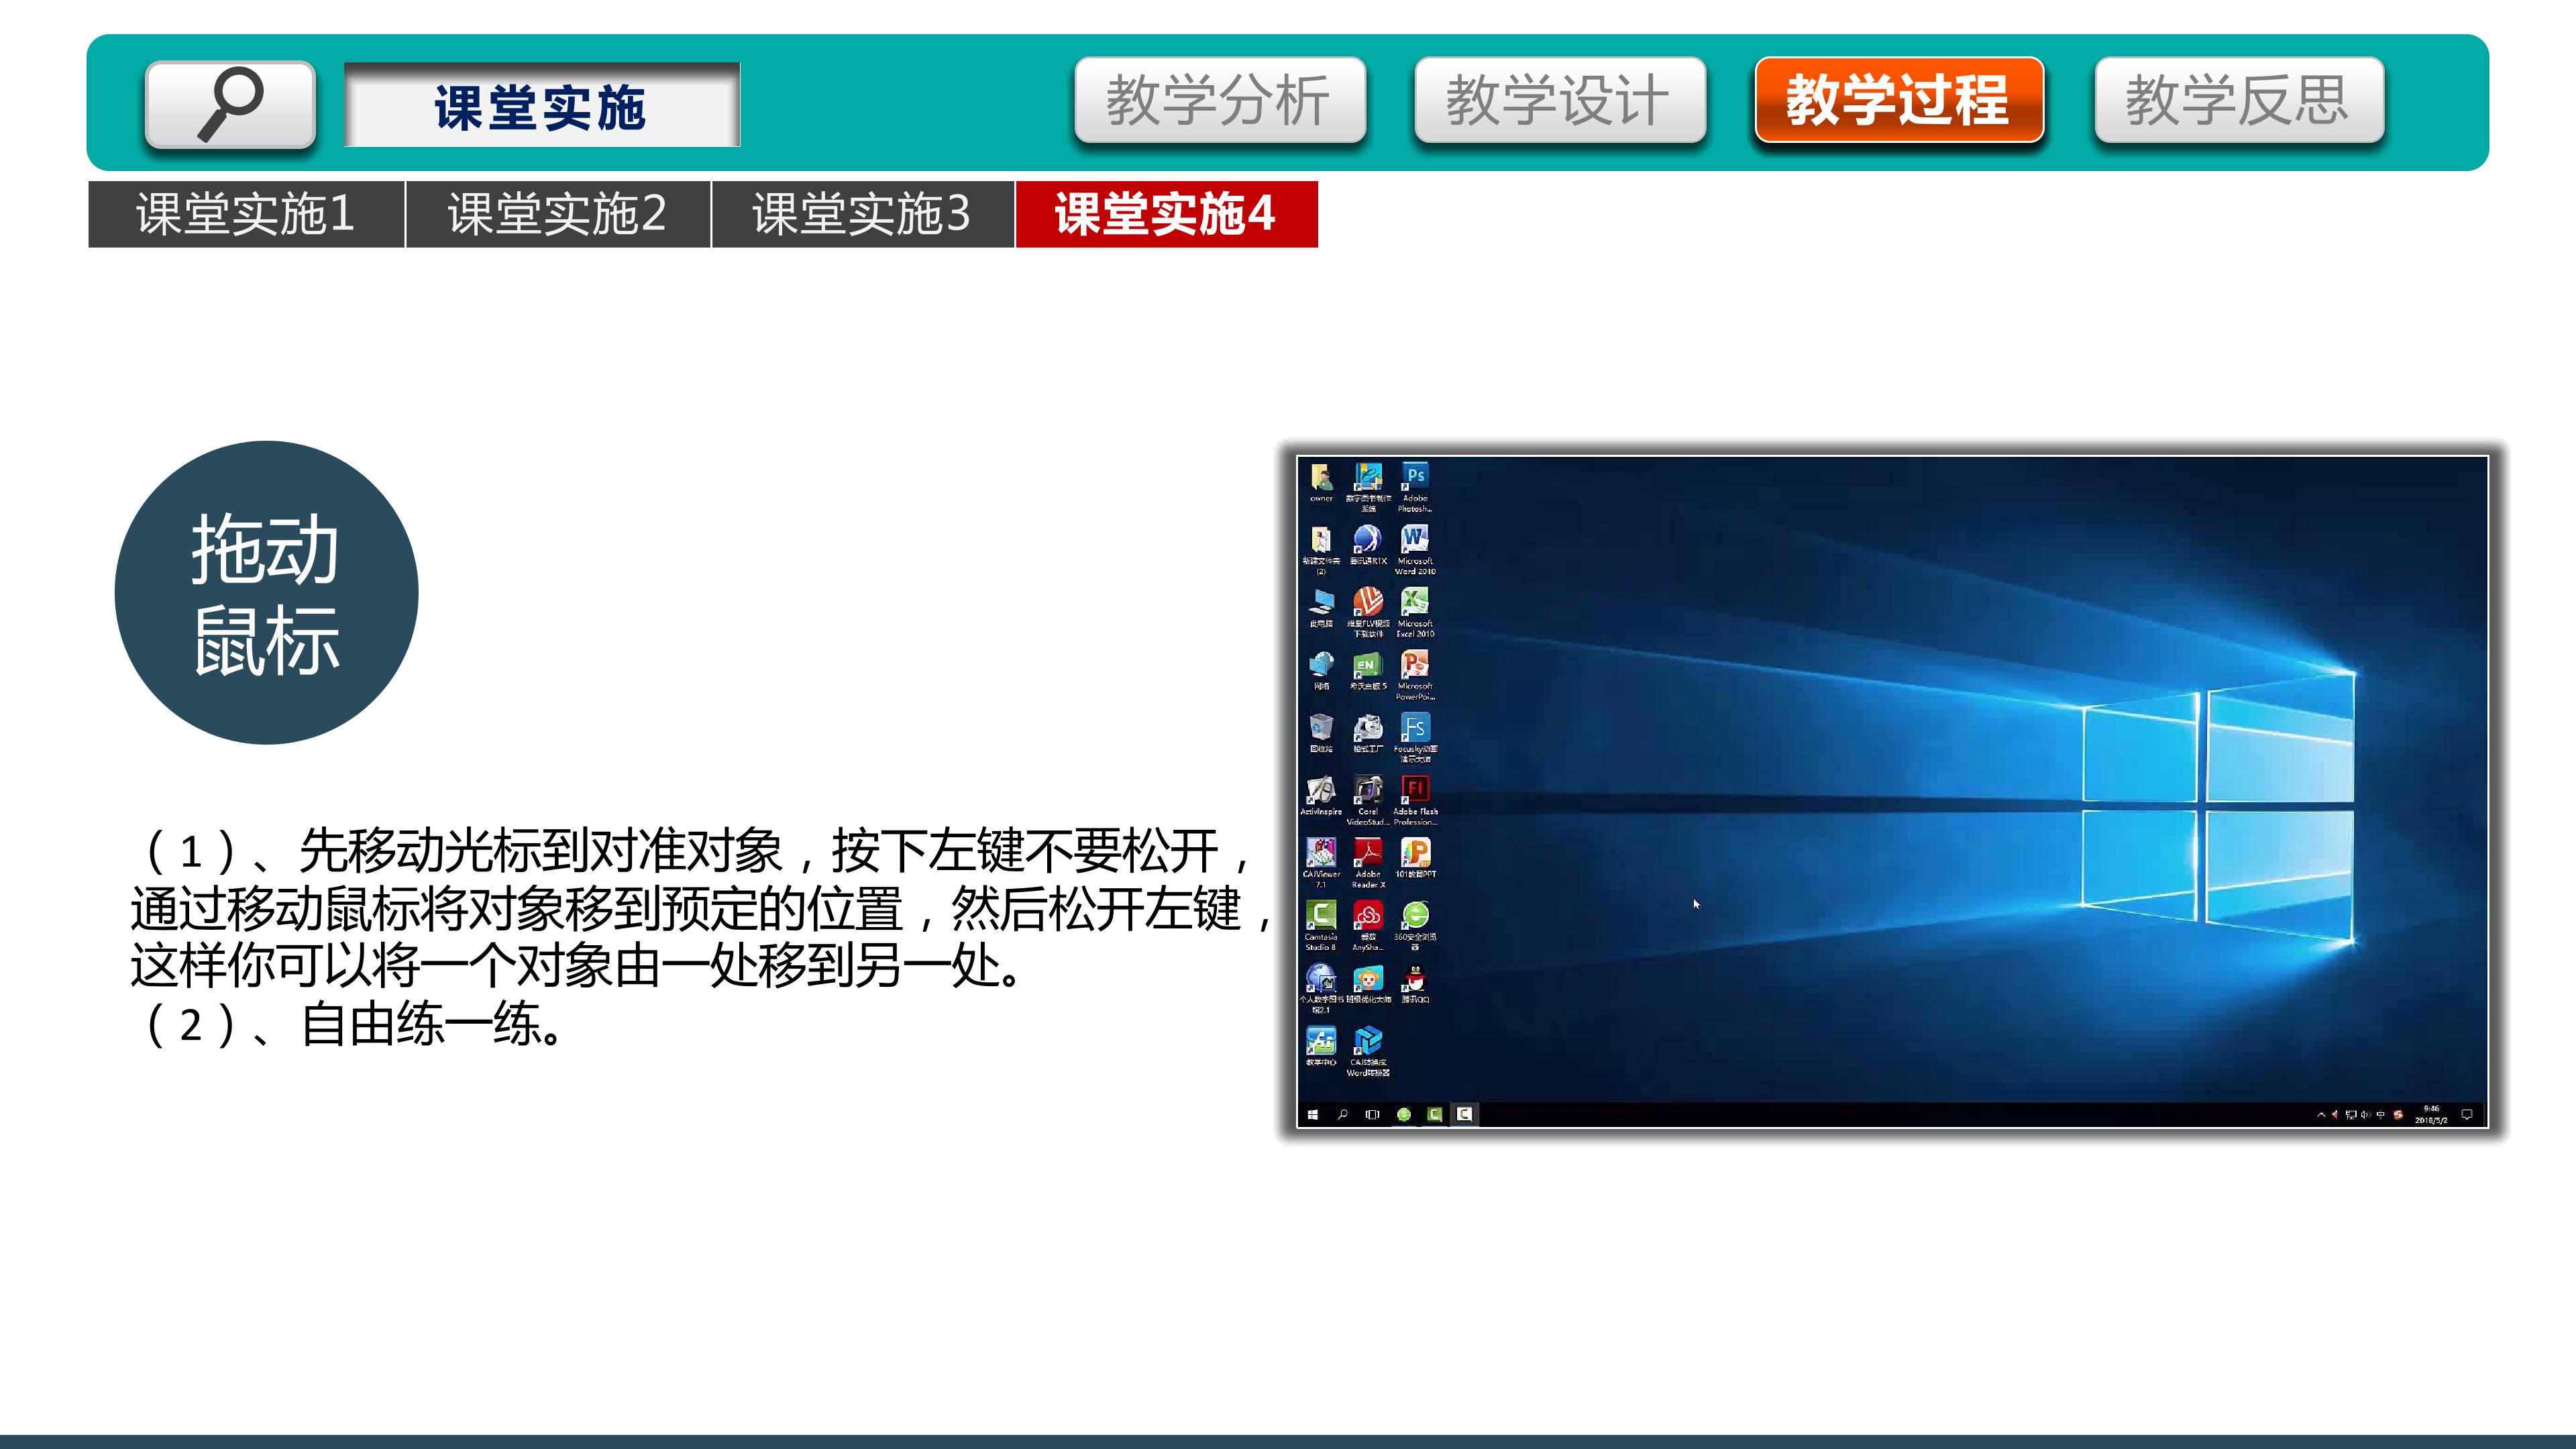The image size is (2576, 1449).
Task: Switch to 课堂实施3 tab
Action: coord(862,214)
